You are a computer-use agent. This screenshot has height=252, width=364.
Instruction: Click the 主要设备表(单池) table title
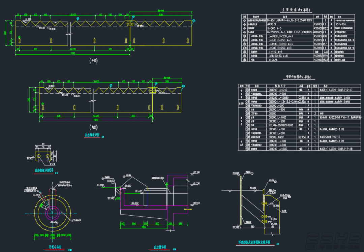[x=296, y=10]
